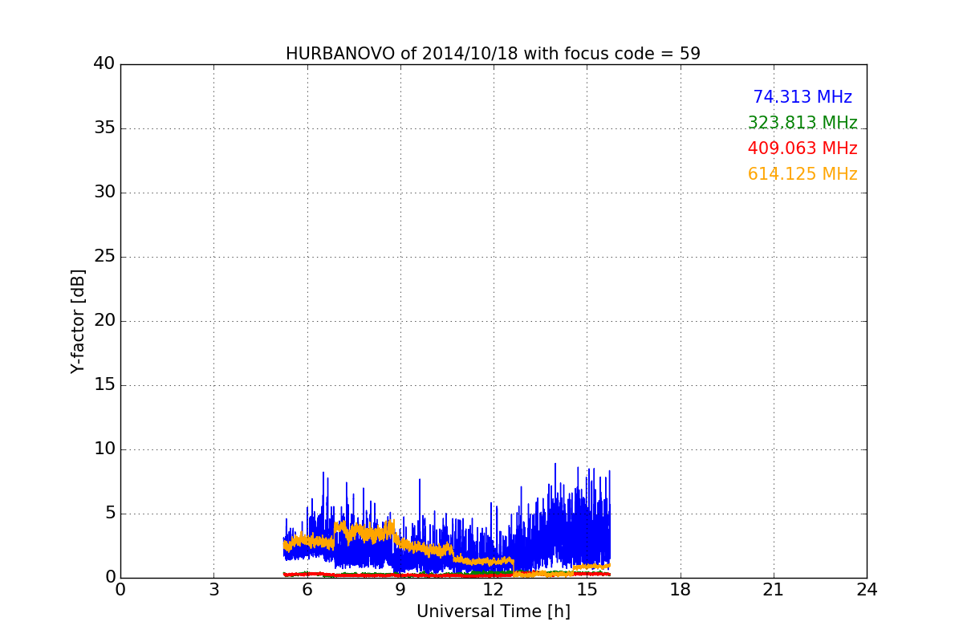Click the y-axis tick label 35
The width and height of the screenshot is (963, 642).
(x=104, y=128)
